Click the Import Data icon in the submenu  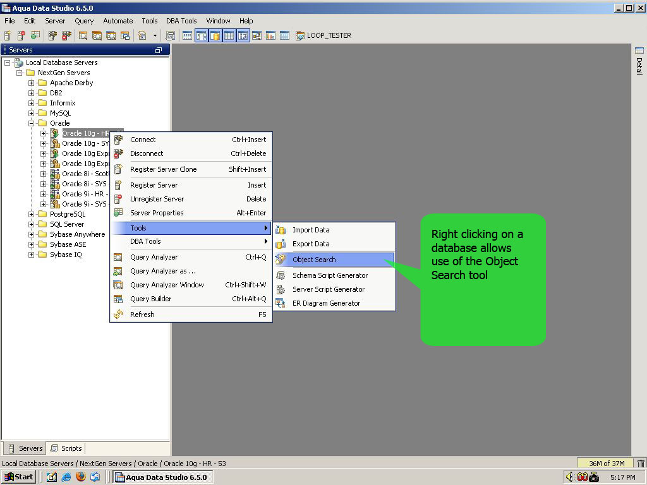[x=281, y=230]
